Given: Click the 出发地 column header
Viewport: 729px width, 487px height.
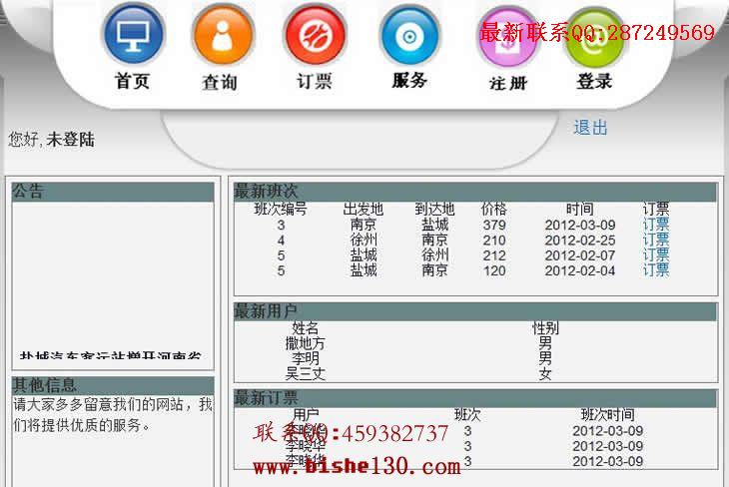Looking at the screenshot, I should click(x=364, y=210).
